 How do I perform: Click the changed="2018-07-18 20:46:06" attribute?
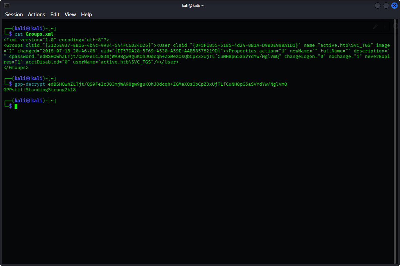coord(57,51)
